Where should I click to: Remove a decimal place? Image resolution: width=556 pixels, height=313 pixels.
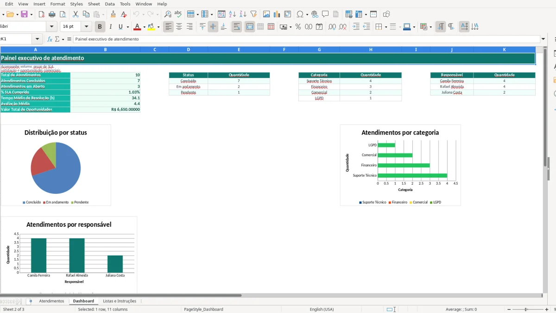(x=343, y=27)
